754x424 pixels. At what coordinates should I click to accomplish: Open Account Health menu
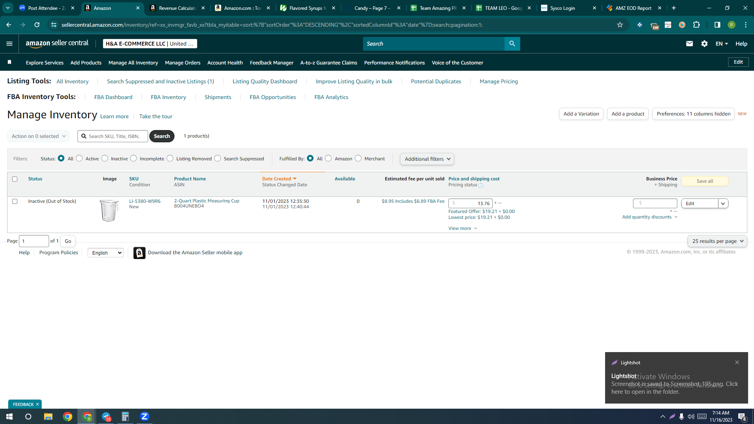pyautogui.click(x=225, y=62)
